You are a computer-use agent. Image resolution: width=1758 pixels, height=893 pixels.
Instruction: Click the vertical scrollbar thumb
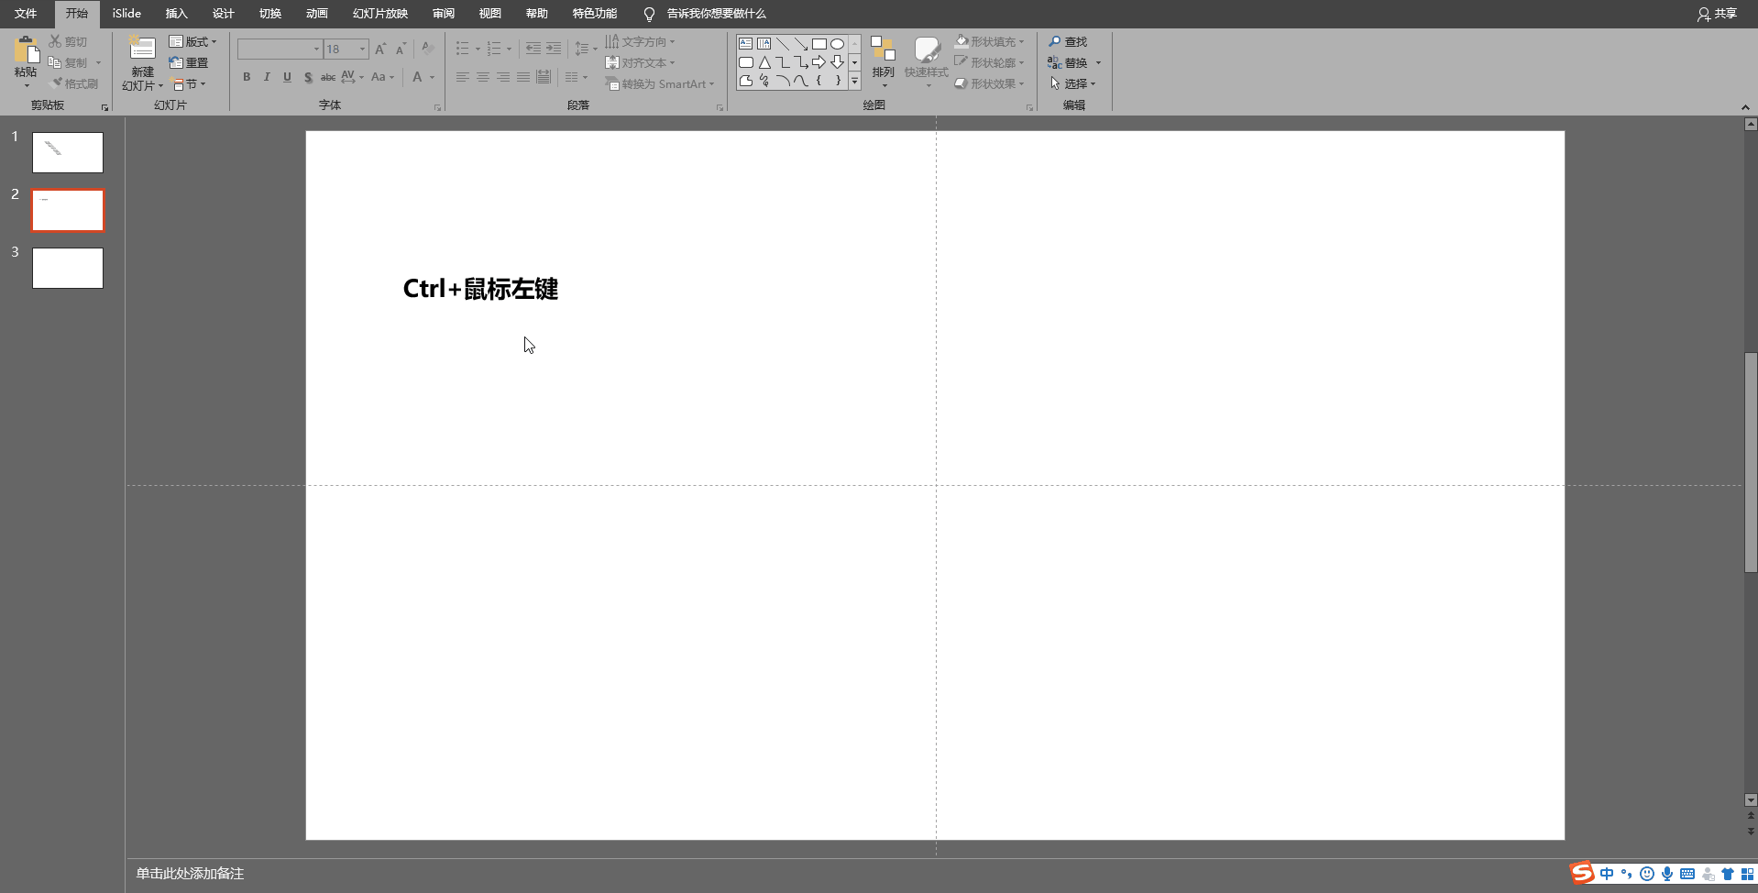pos(1751,461)
